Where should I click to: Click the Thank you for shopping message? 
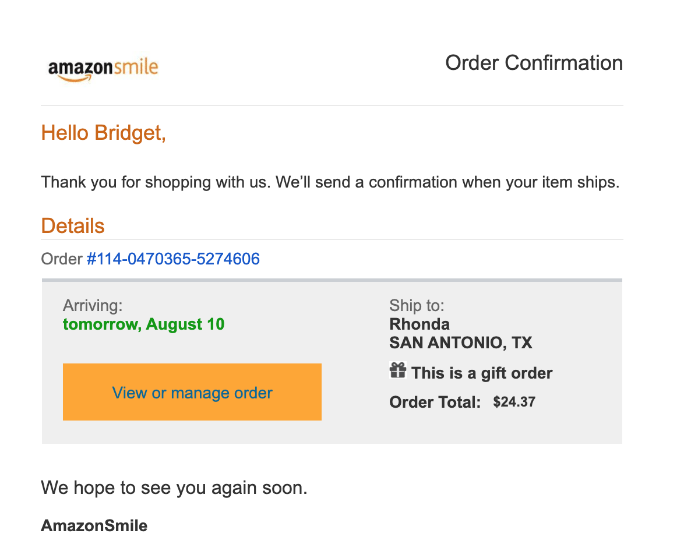pos(330,182)
